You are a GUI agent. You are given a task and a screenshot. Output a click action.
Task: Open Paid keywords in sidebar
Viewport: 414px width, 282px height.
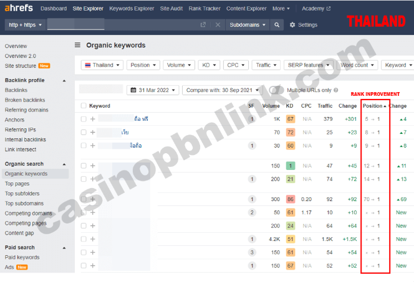22,257
